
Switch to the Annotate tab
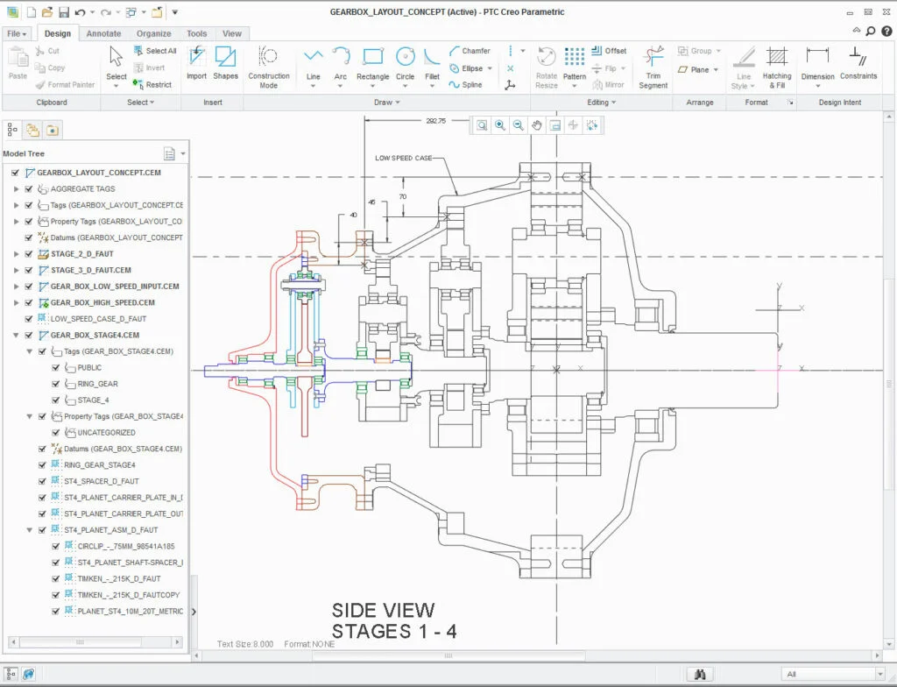point(102,32)
